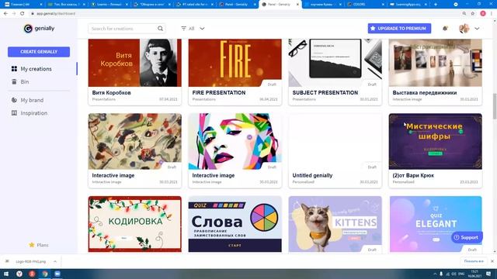Bookmark this page with star icon

pos(473,14)
